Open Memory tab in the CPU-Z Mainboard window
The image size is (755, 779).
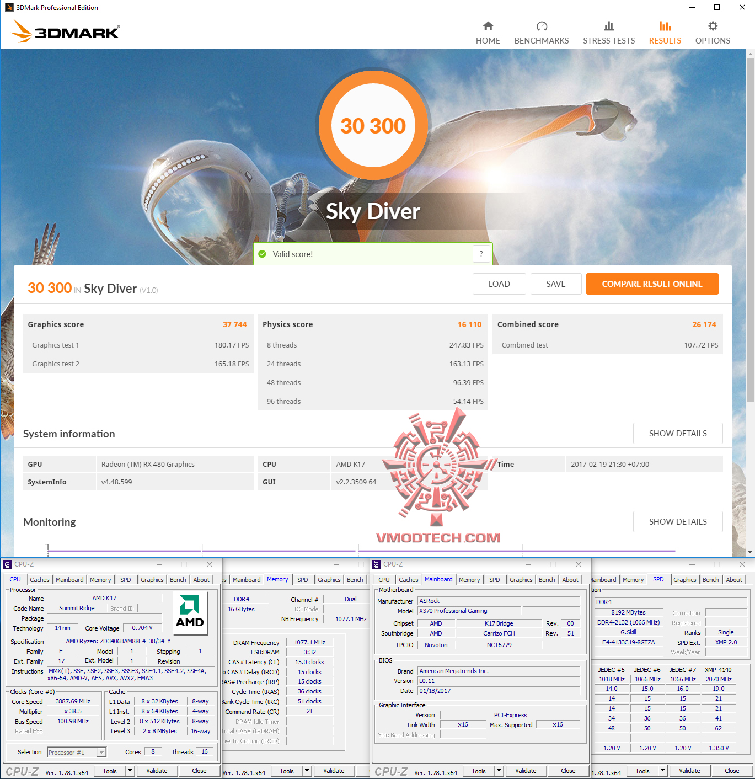469,580
